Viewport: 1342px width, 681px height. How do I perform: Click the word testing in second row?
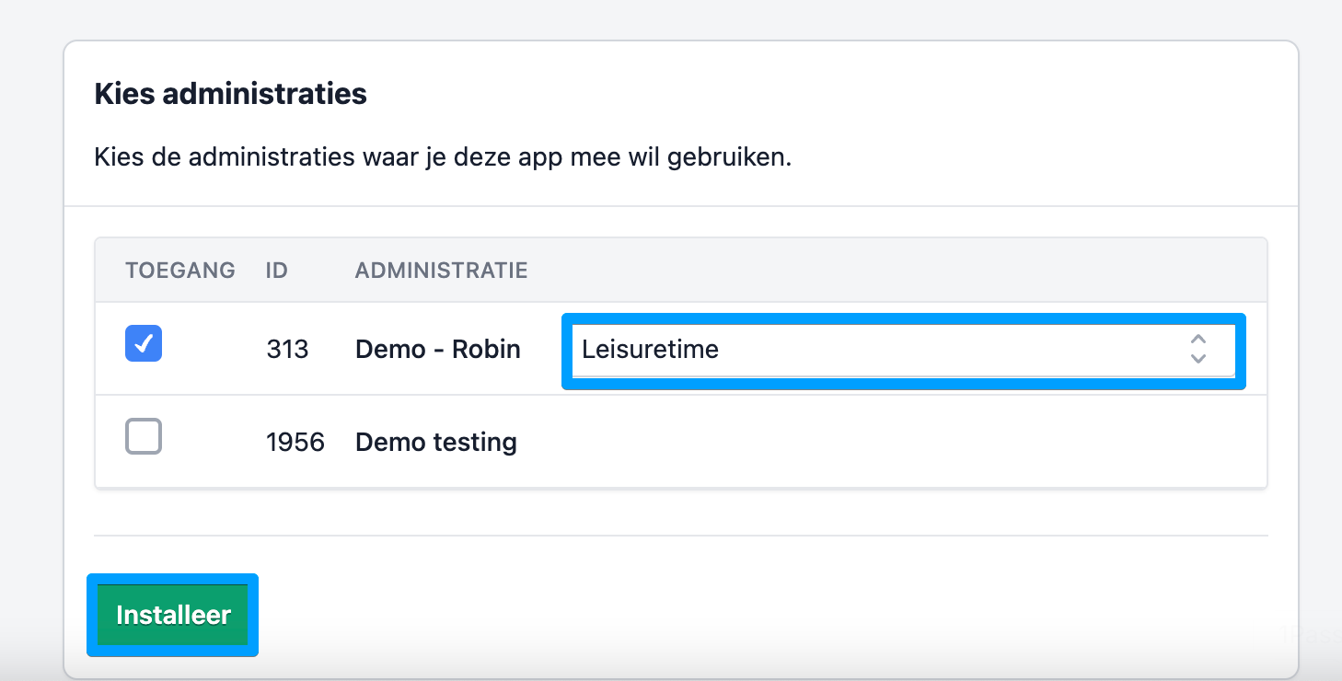click(475, 443)
